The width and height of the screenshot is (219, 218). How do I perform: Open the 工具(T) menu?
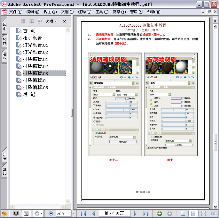102,12
